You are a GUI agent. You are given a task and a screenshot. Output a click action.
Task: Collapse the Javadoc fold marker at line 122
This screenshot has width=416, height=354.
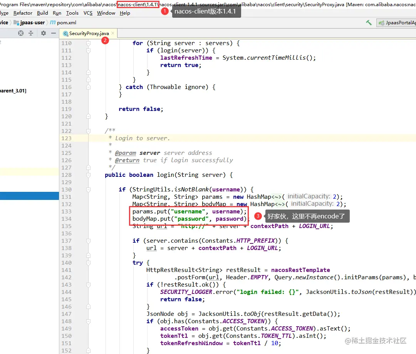click(x=88, y=131)
